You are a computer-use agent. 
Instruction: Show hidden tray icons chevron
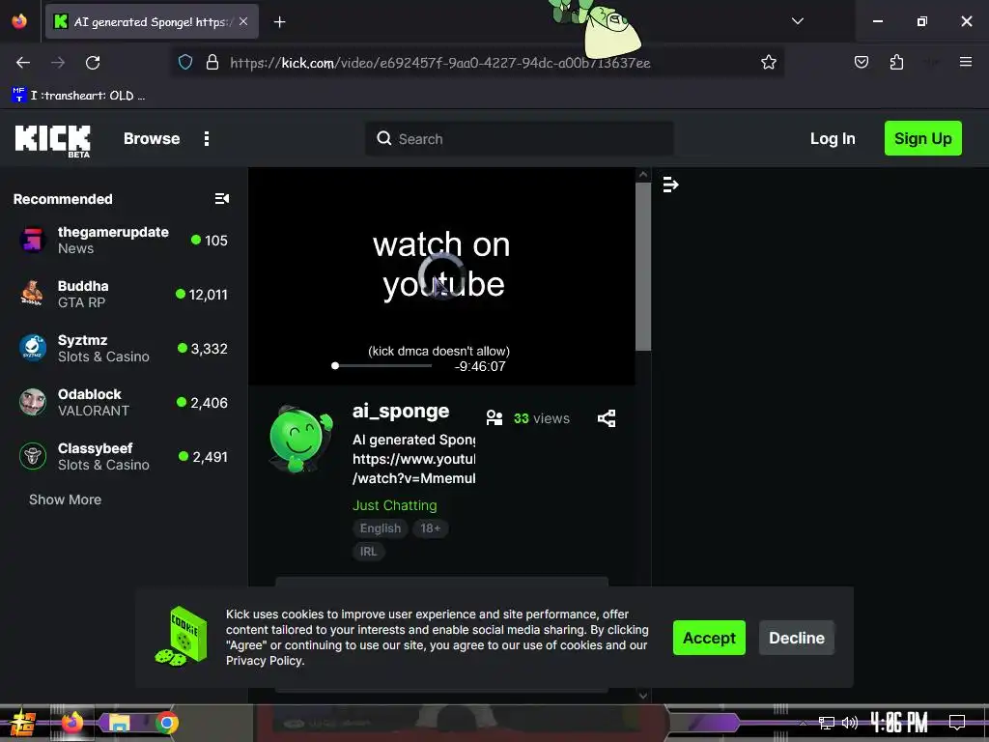coord(803,723)
